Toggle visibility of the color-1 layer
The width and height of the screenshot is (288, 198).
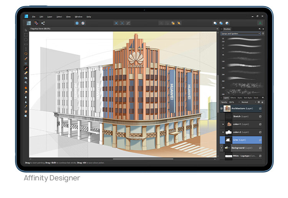260,124
